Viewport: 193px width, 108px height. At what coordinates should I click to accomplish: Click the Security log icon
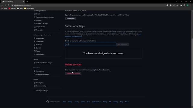35,83
